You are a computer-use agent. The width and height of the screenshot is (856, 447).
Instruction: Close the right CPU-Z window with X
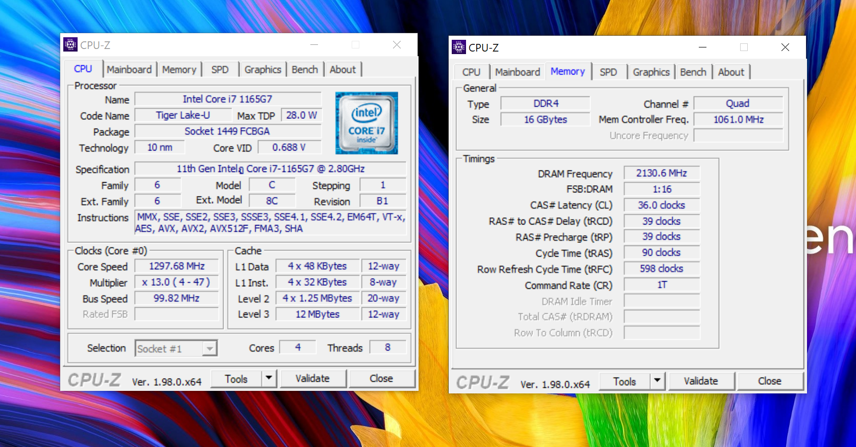tap(785, 47)
